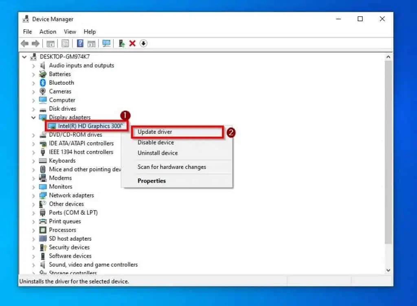Expand the Bluetooth category arrow
The width and height of the screenshot is (417, 306).
tap(33, 83)
